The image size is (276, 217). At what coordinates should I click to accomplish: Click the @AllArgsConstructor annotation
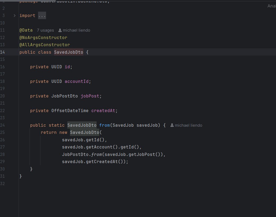click(44, 45)
